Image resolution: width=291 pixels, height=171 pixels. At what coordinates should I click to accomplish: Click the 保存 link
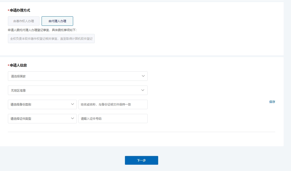[272, 102]
